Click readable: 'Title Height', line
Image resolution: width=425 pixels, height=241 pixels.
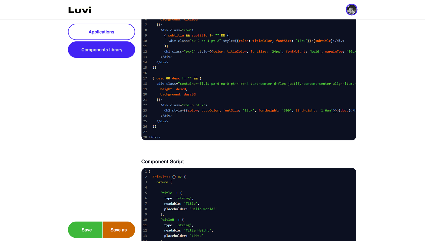(x=189, y=230)
